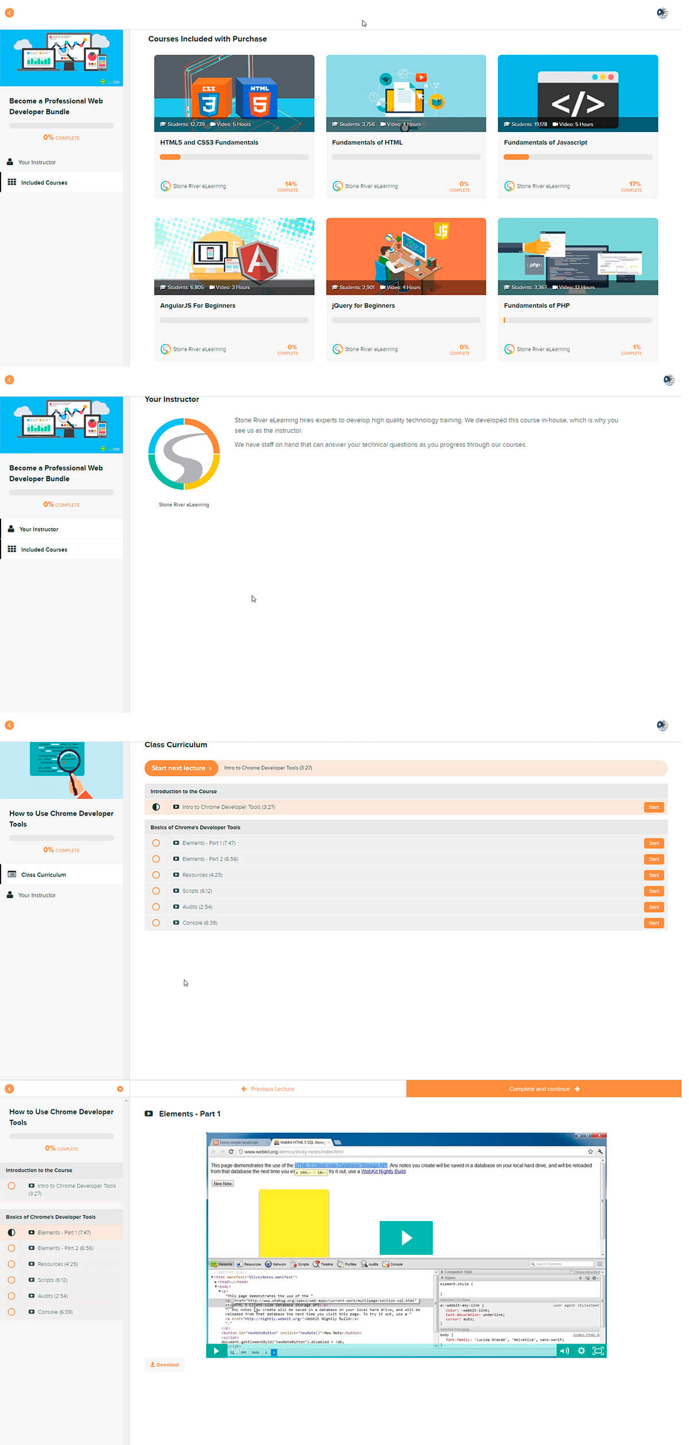Click status circle for Audits in lecture sidebar
The image size is (689, 1445).
pyautogui.click(x=11, y=1296)
